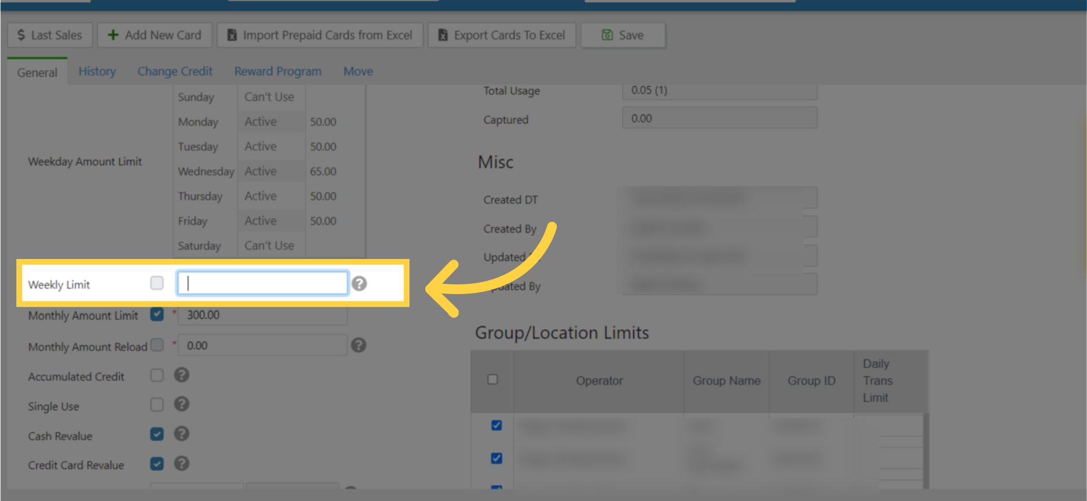Uncheck the Credit Card Revalue checkbox
This screenshot has height=501, width=1087.
(157, 464)
